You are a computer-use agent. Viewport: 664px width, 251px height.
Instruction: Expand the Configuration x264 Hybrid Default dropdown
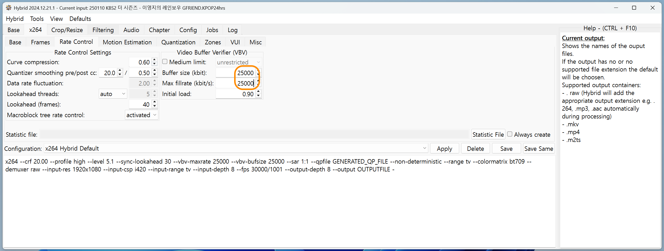(236, 148)
